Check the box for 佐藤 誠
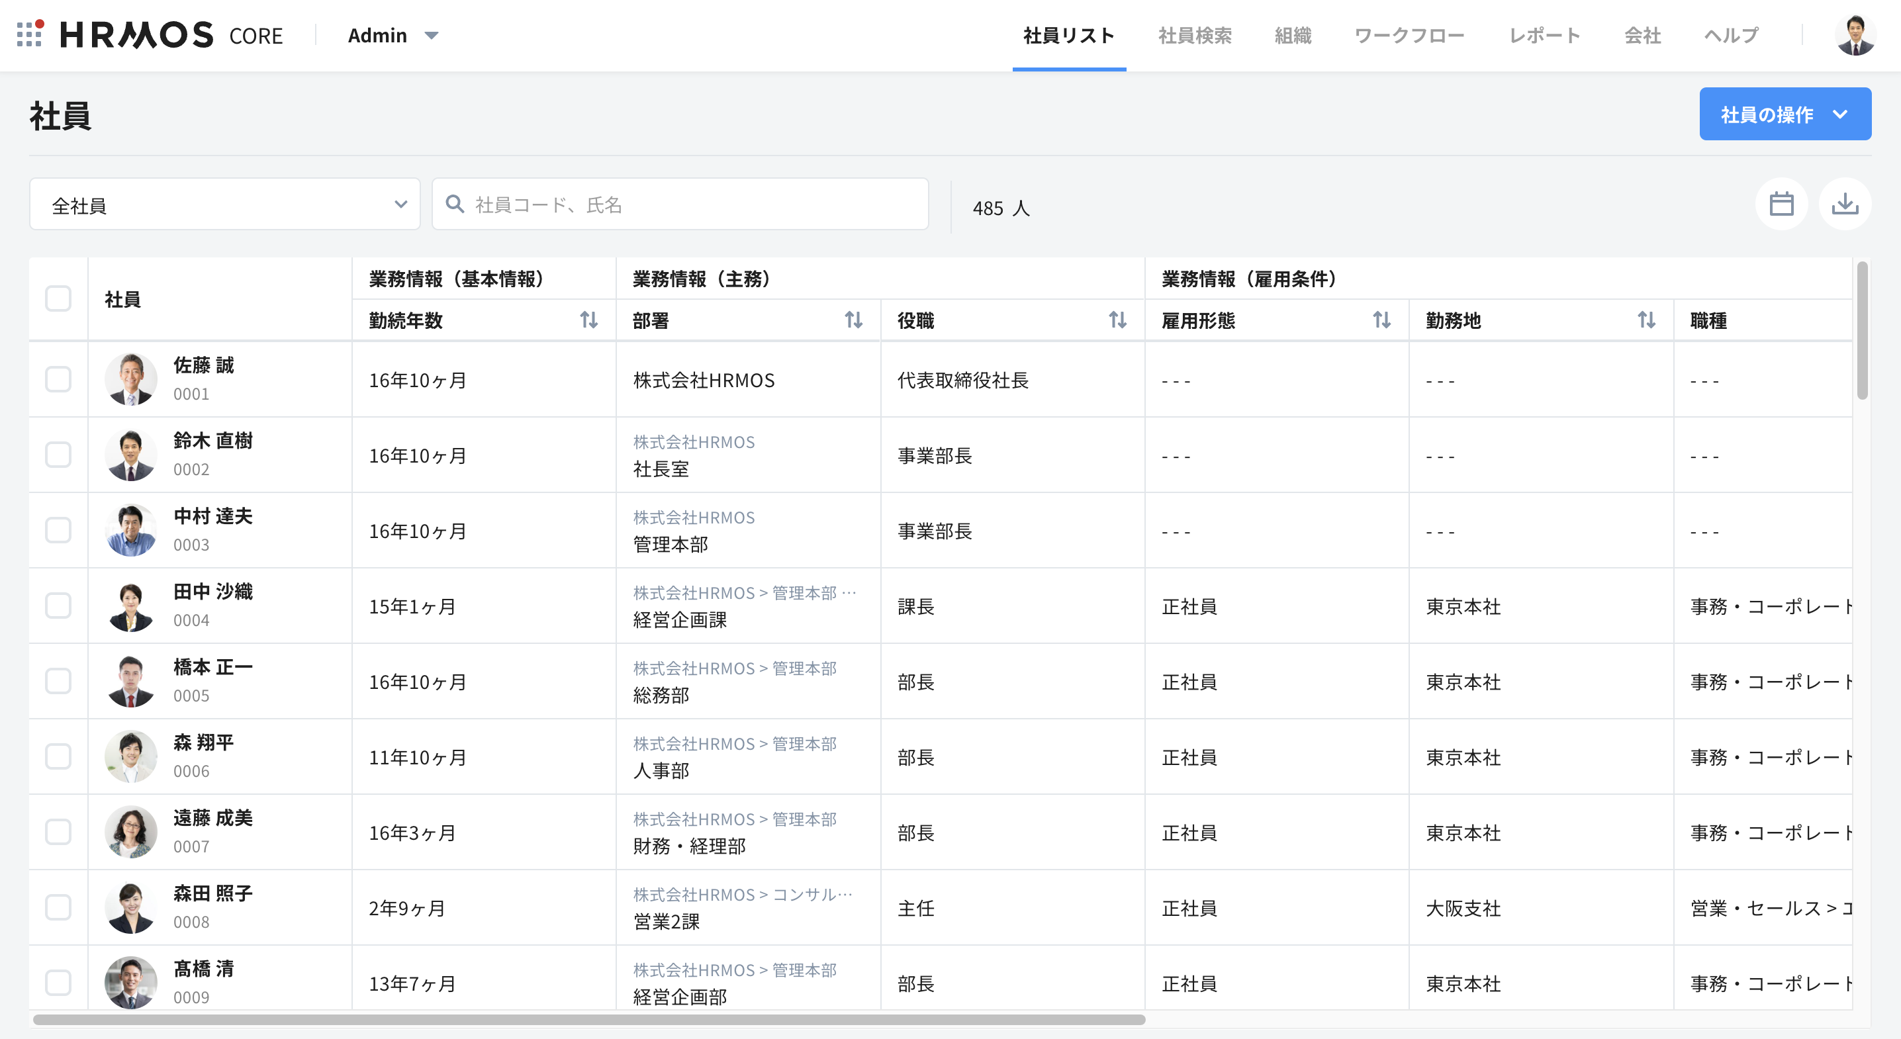Screen dimensions: 1901x1039 [x=58, y=380]
